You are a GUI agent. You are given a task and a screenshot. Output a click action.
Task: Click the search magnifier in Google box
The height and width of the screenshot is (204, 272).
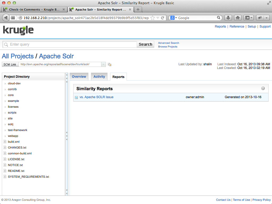tap(219, 18)
